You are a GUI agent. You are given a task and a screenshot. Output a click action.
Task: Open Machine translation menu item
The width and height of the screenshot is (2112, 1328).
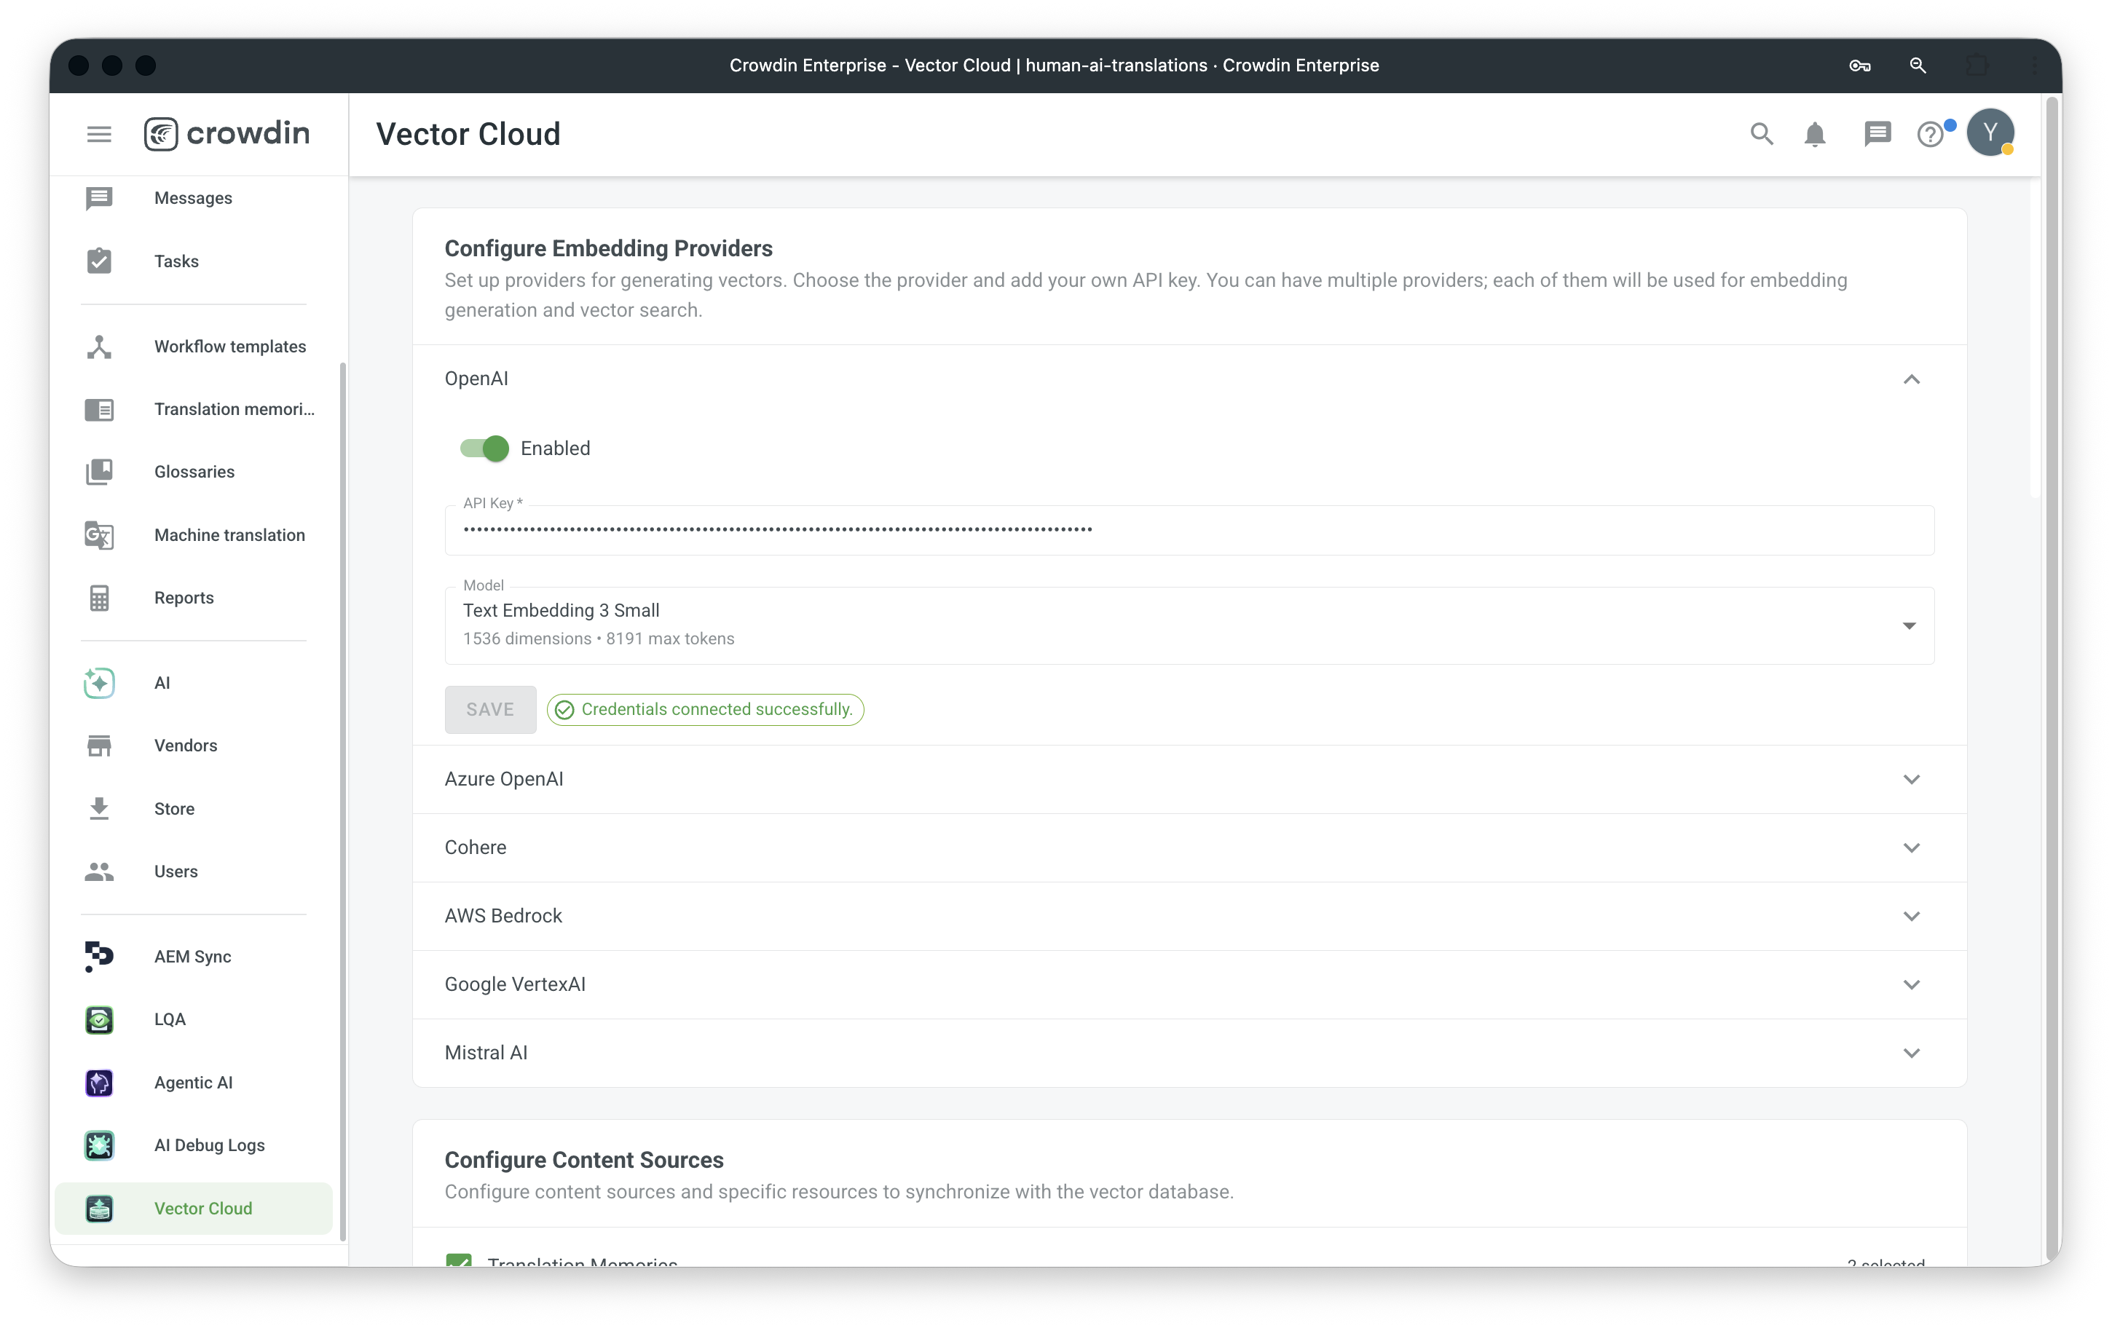coord(230,534)
